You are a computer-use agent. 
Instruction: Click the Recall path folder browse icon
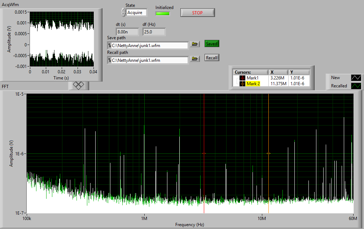tap(195, 59)
